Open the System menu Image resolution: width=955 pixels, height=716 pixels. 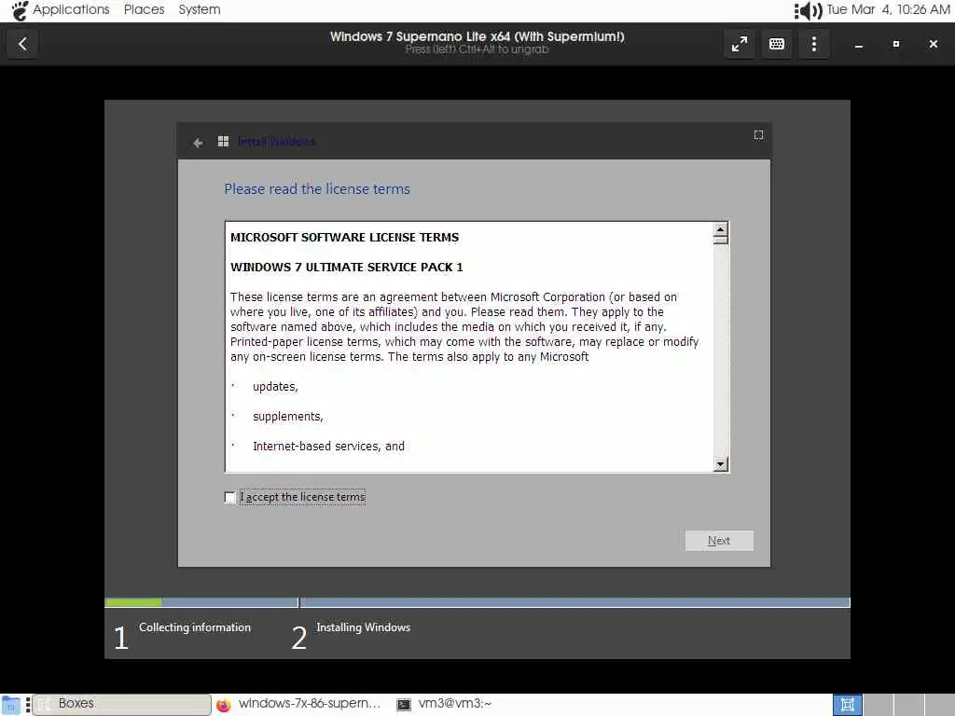[200, 9]
